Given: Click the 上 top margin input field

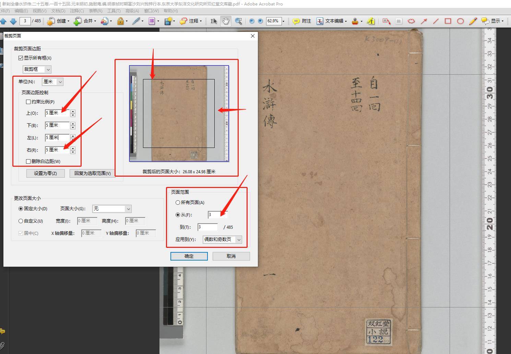Looking at the screenshot, I should pos(57,113).
